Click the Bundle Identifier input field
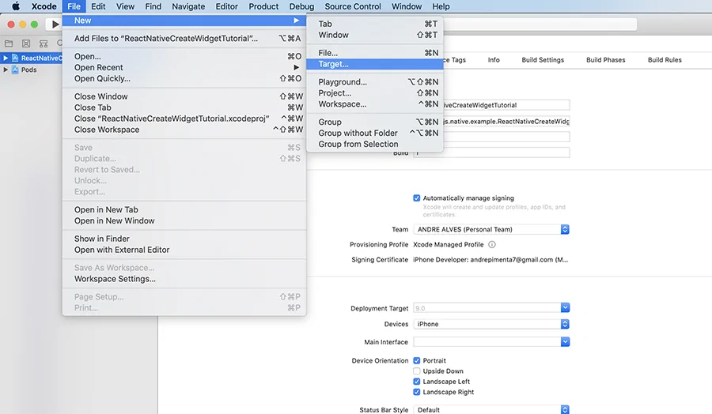Screen dimensions: 712x414 [506, 122]
